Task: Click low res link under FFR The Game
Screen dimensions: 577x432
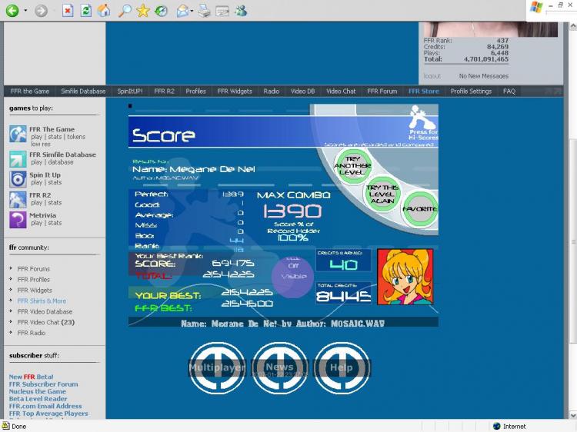Action: tap(41, 144)
